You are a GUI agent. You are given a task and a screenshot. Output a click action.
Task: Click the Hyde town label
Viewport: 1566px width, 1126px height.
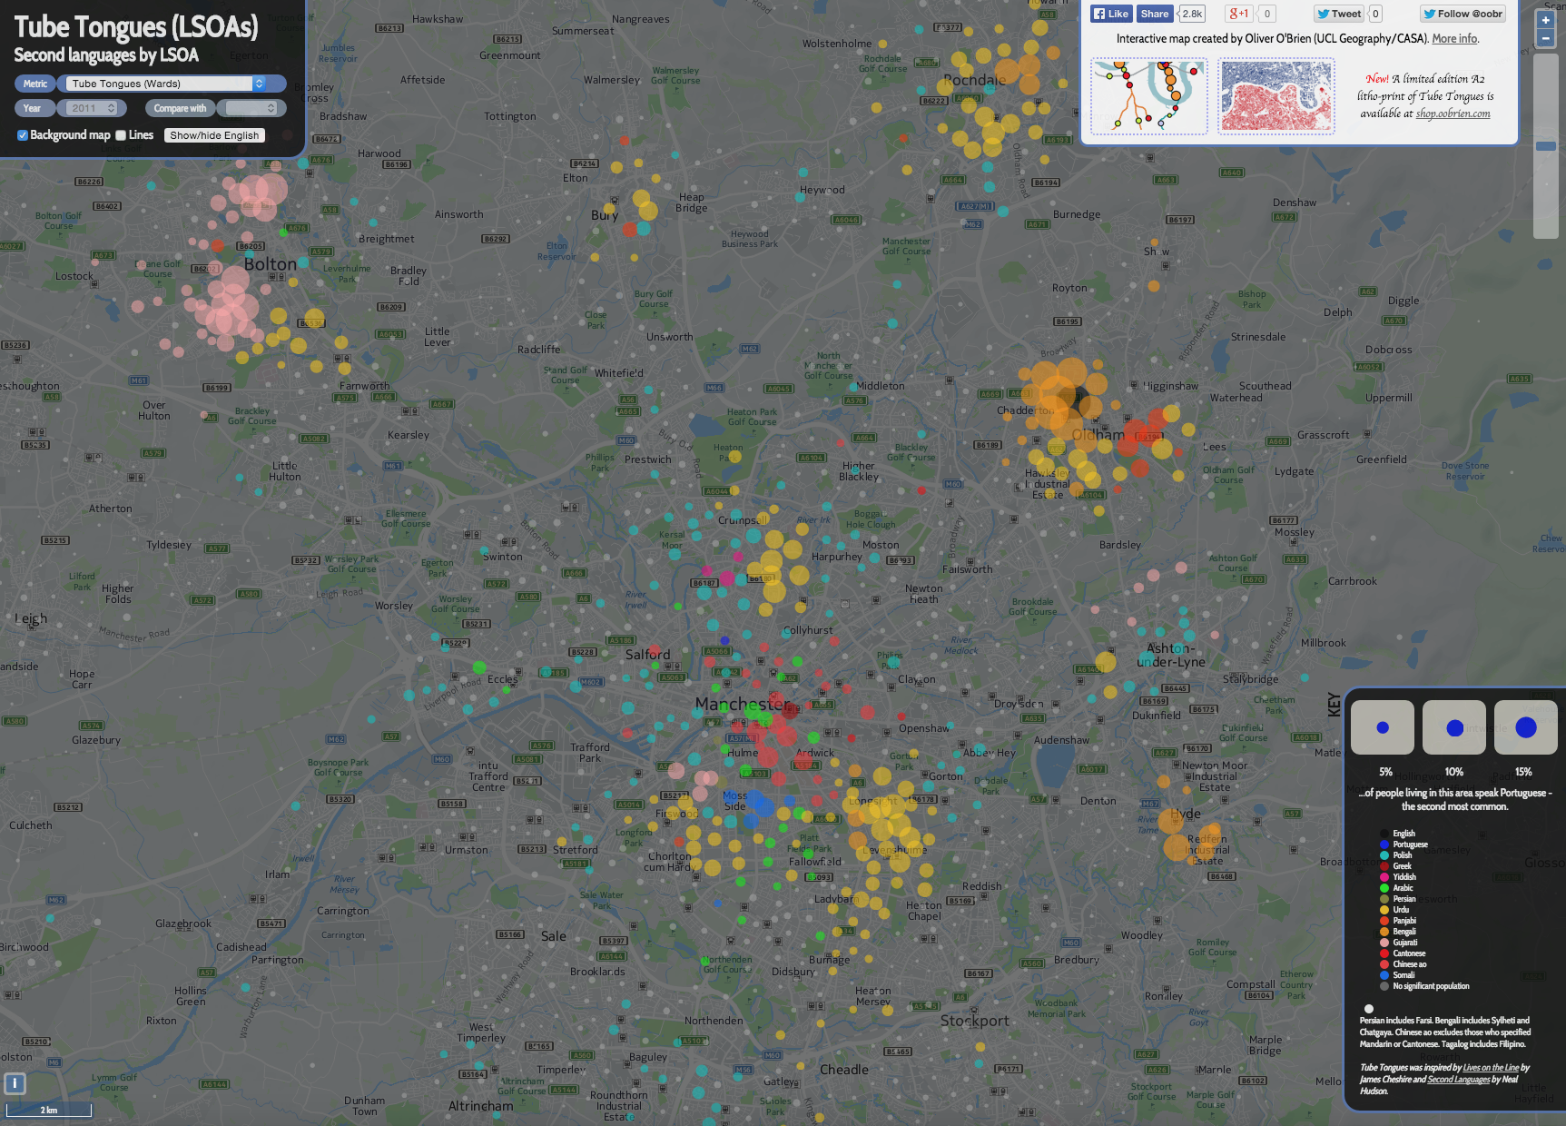tap(1186, 814)
